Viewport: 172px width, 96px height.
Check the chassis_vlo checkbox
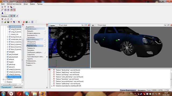tap(10, 34)
